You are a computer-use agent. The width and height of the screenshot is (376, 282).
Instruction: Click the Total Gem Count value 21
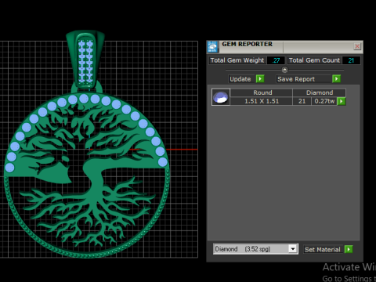pos(351,60)
